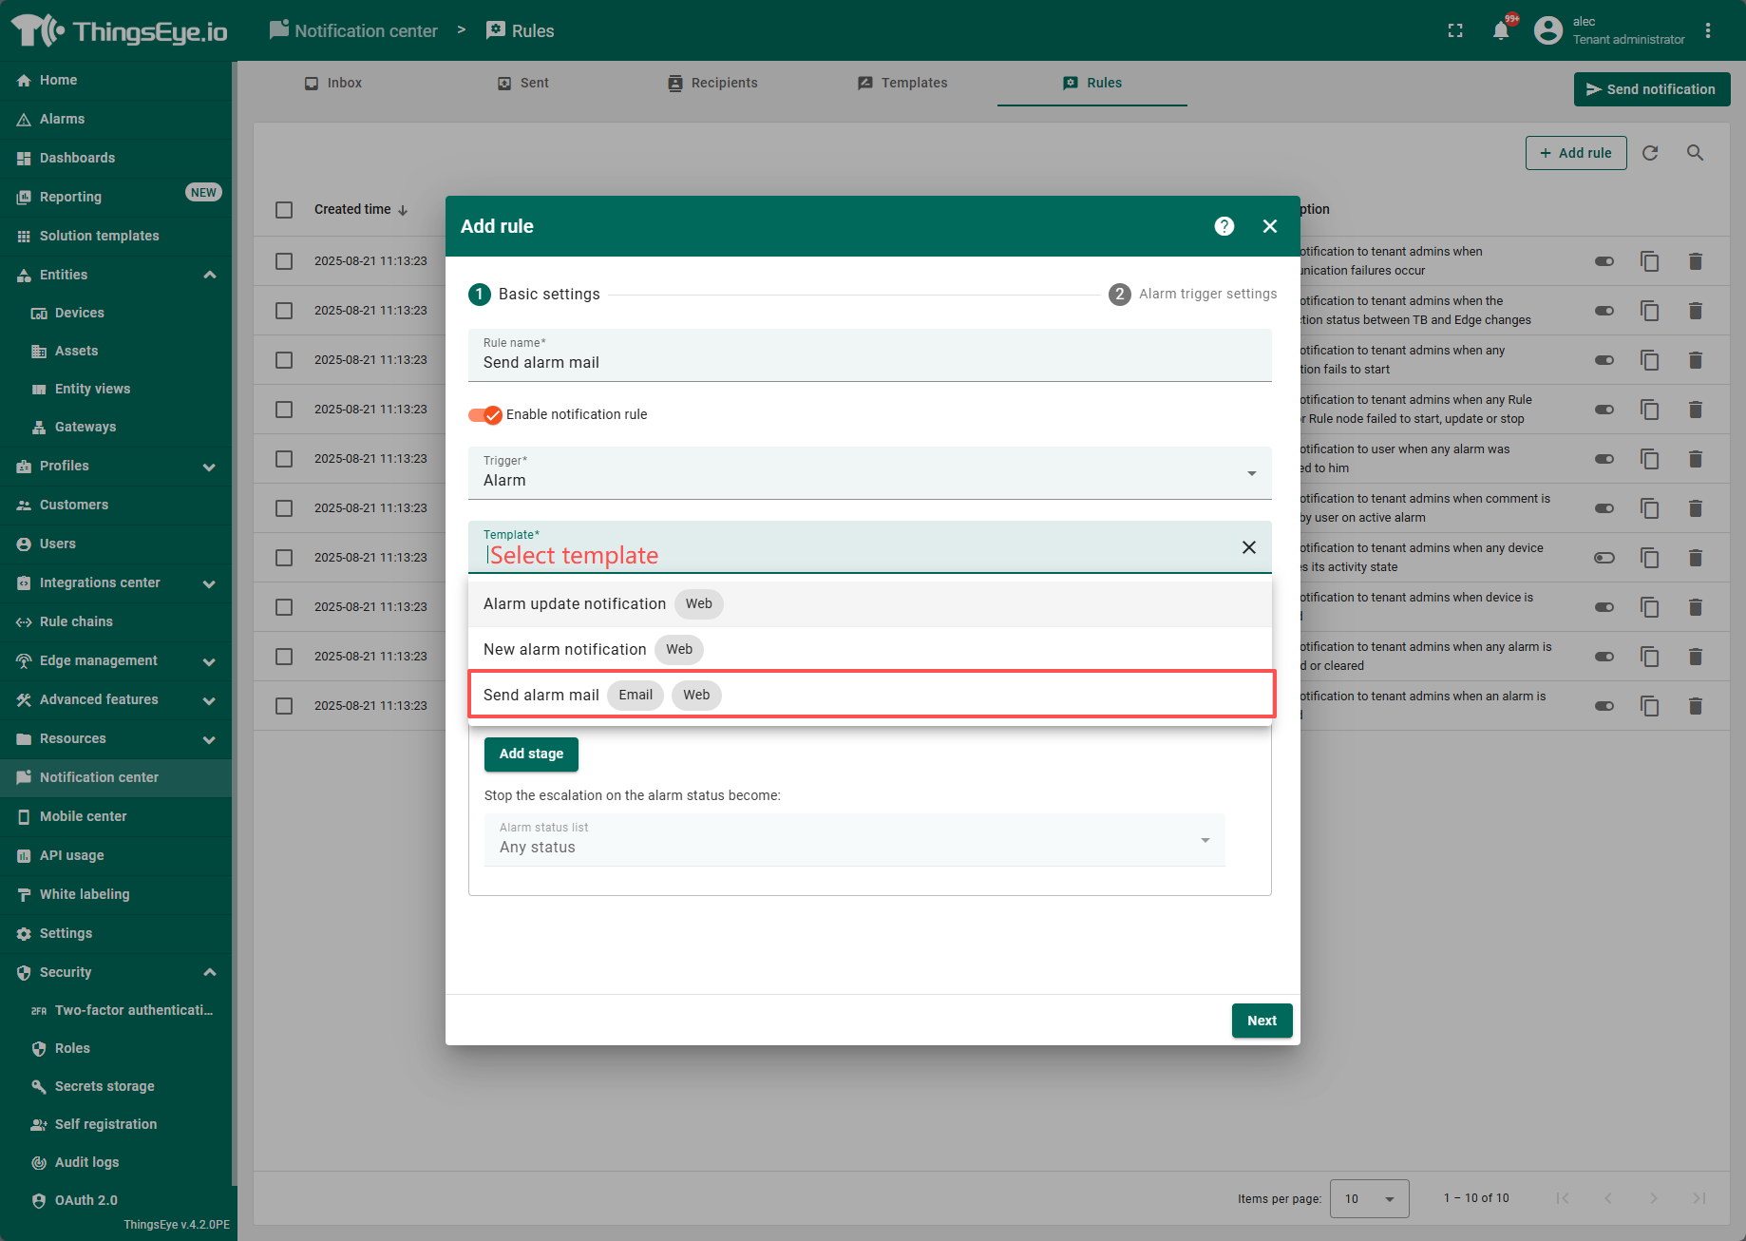Open items per page dropdown
The width and height of the screenshot is (1746, 1241).
click(1369, 1198)
